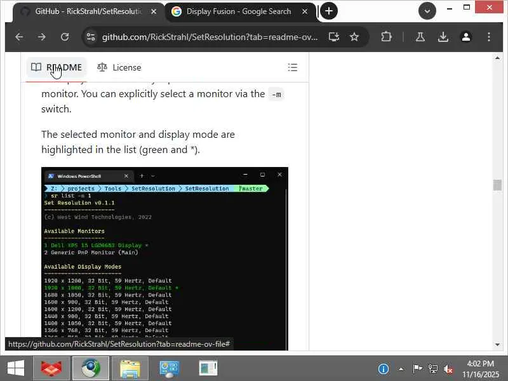508x381 pixels.
Task: Open the Control Panel taskbar icon
Action: 169,368
